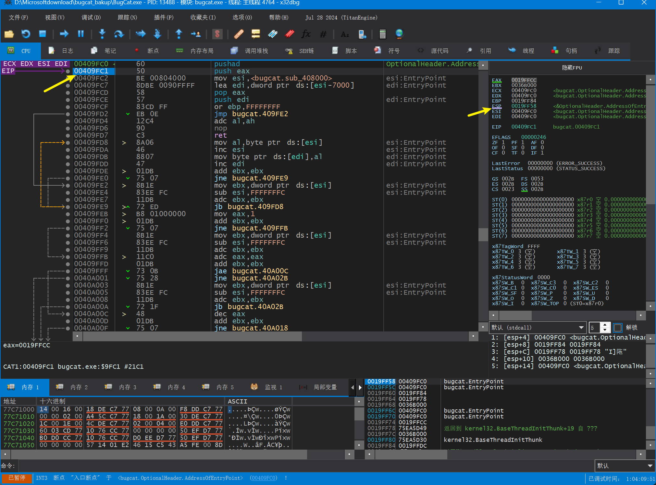Click the 隐藏FPU button
The width and height of the screenshot is (656, 485).
coord(572,68)
